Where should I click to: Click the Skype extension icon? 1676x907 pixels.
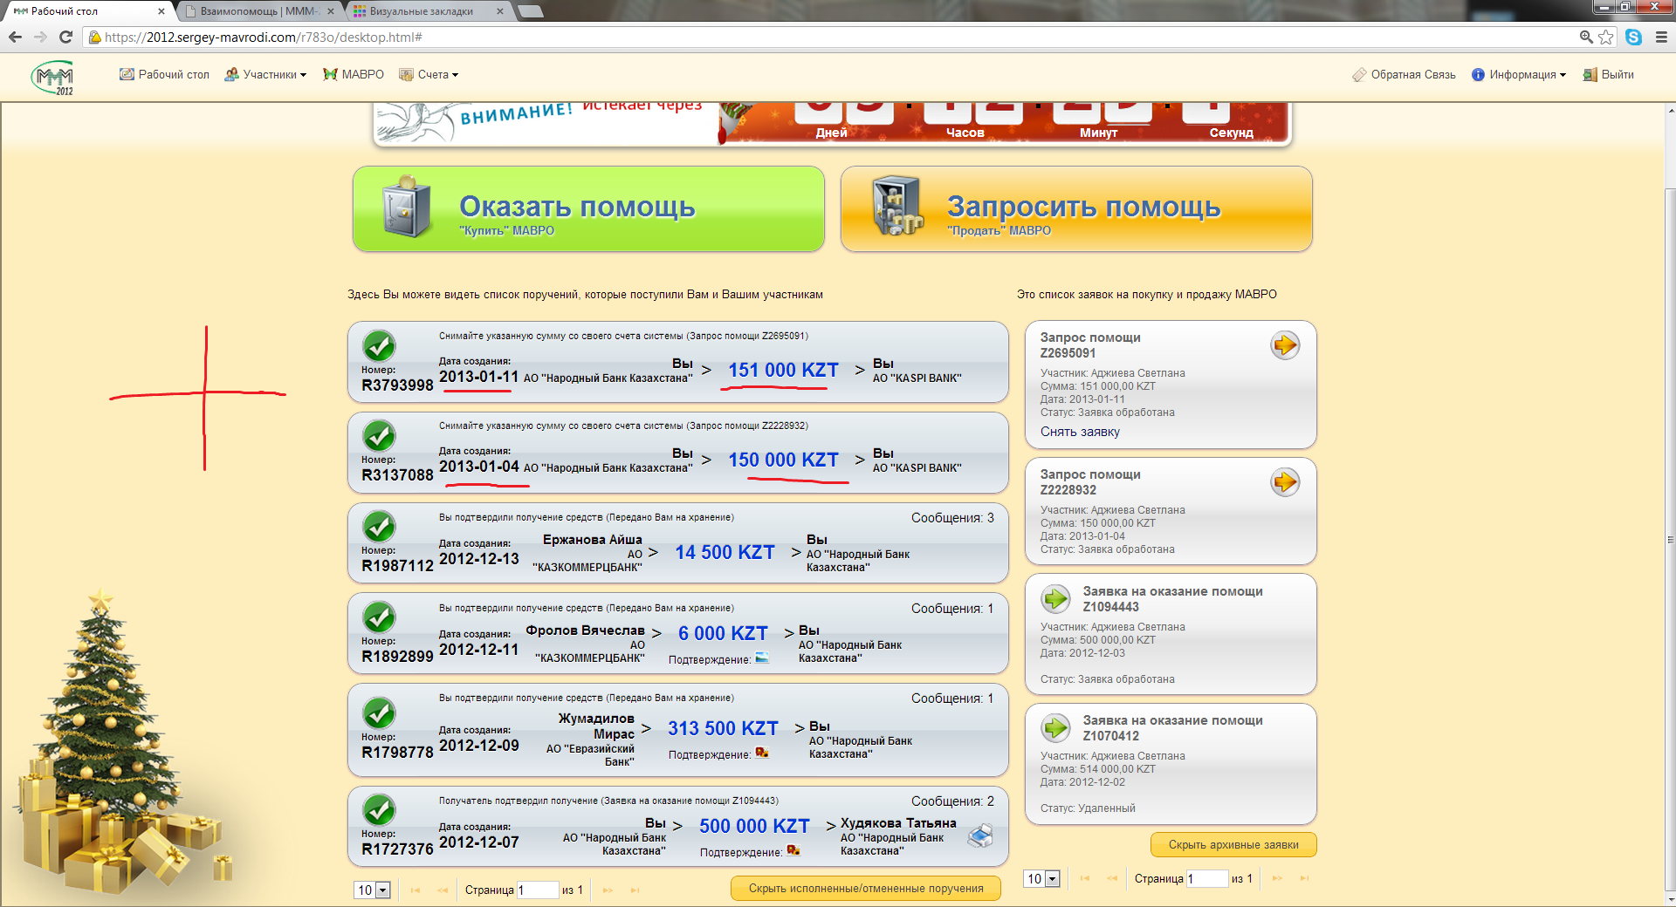(1633, 38)
